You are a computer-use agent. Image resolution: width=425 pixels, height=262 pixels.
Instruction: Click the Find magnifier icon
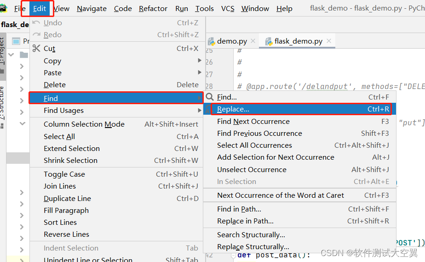point(210,97)
